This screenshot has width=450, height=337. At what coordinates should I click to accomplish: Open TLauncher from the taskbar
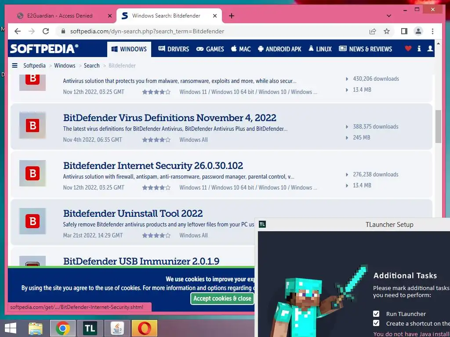coord(90,328)
